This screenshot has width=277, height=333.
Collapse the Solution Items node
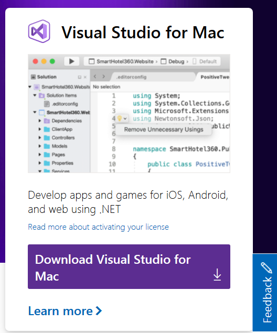point(35,95)
